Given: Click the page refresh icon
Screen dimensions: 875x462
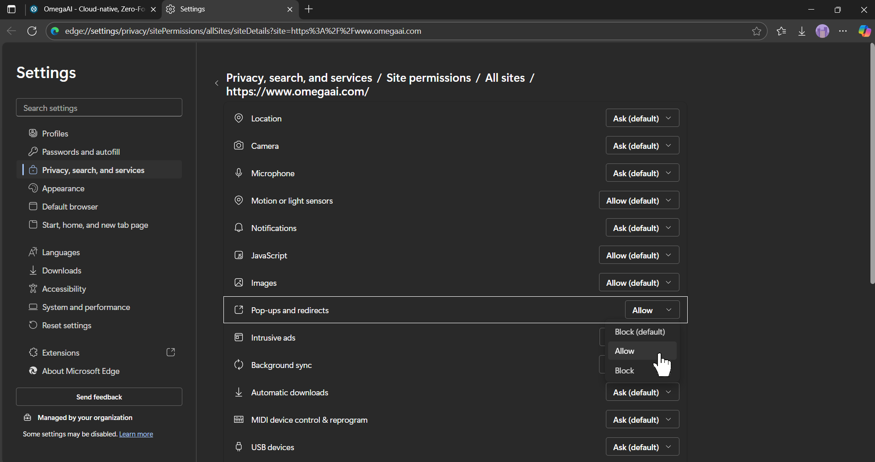Looking at the screenshot, I should [32, 31].
